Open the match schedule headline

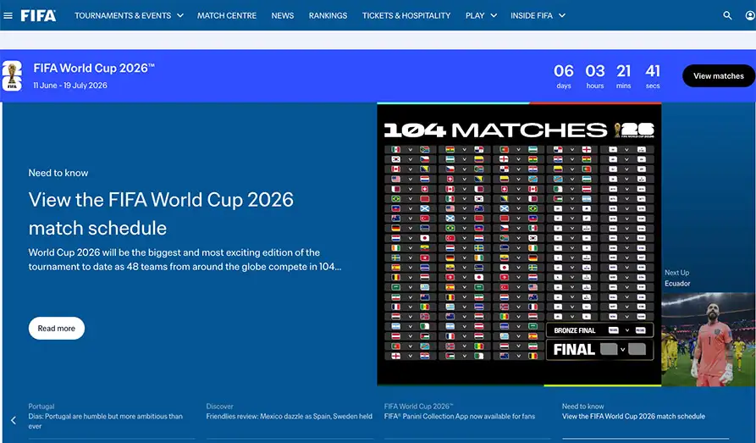coord(161,213)
